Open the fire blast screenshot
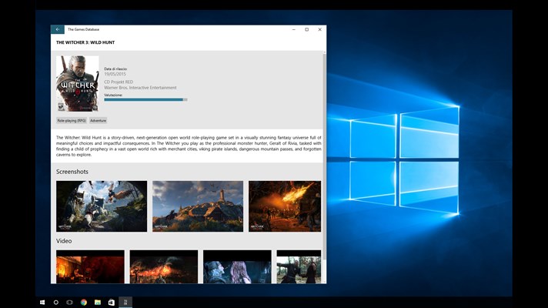Screen dimensions: 548x308 pyautogui.click(x=285, y=206)
